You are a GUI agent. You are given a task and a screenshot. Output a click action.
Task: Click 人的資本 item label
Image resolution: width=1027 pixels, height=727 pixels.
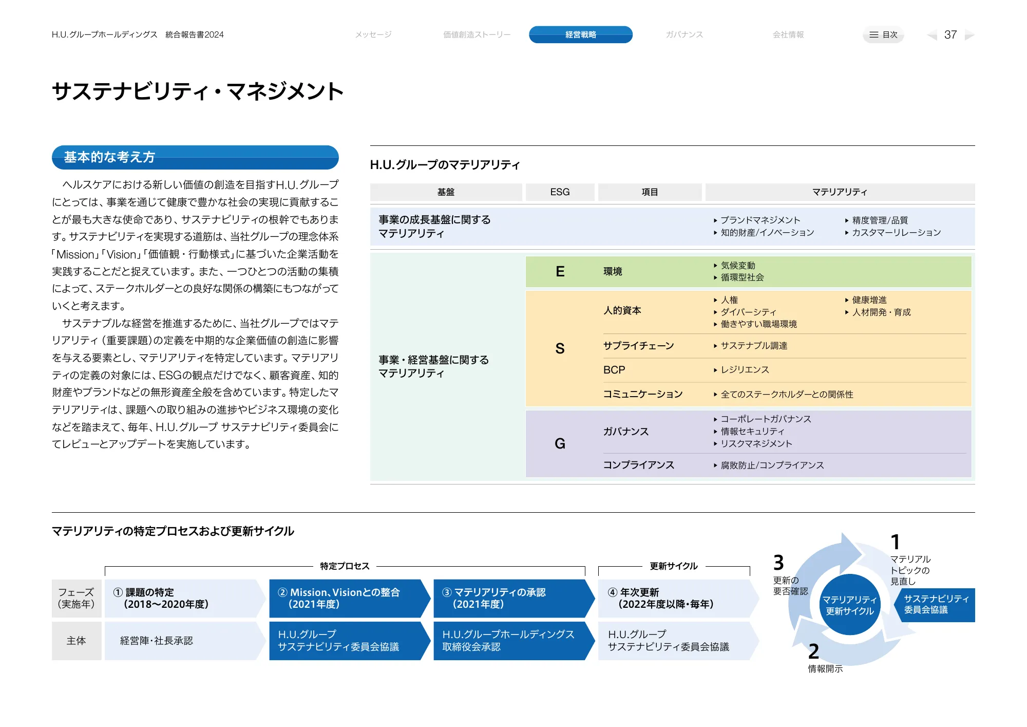(x=622, y=310)
